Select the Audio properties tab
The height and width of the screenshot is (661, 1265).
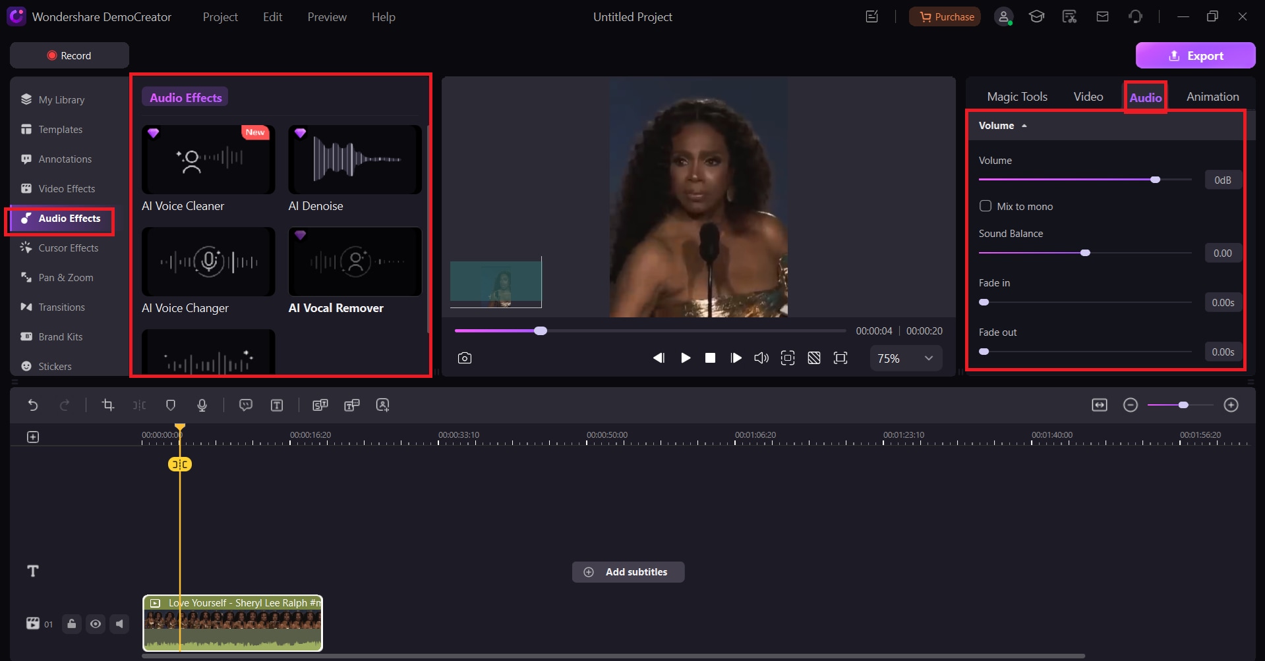[x=1146, y=97]
